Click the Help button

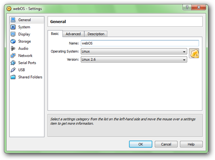[191, 144]
